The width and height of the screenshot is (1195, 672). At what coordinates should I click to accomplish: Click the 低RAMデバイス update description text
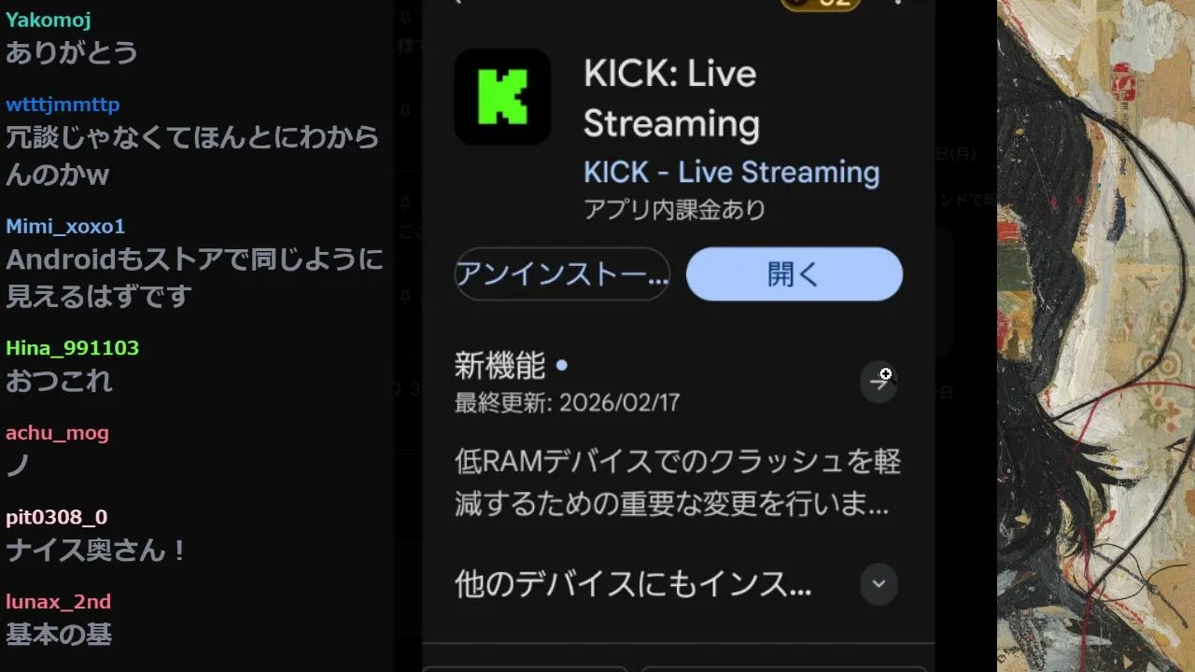(678, 483)
